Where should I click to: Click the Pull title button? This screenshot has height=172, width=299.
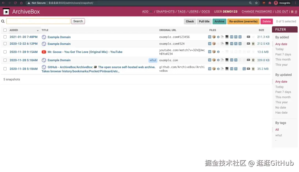tap(204, 21)
